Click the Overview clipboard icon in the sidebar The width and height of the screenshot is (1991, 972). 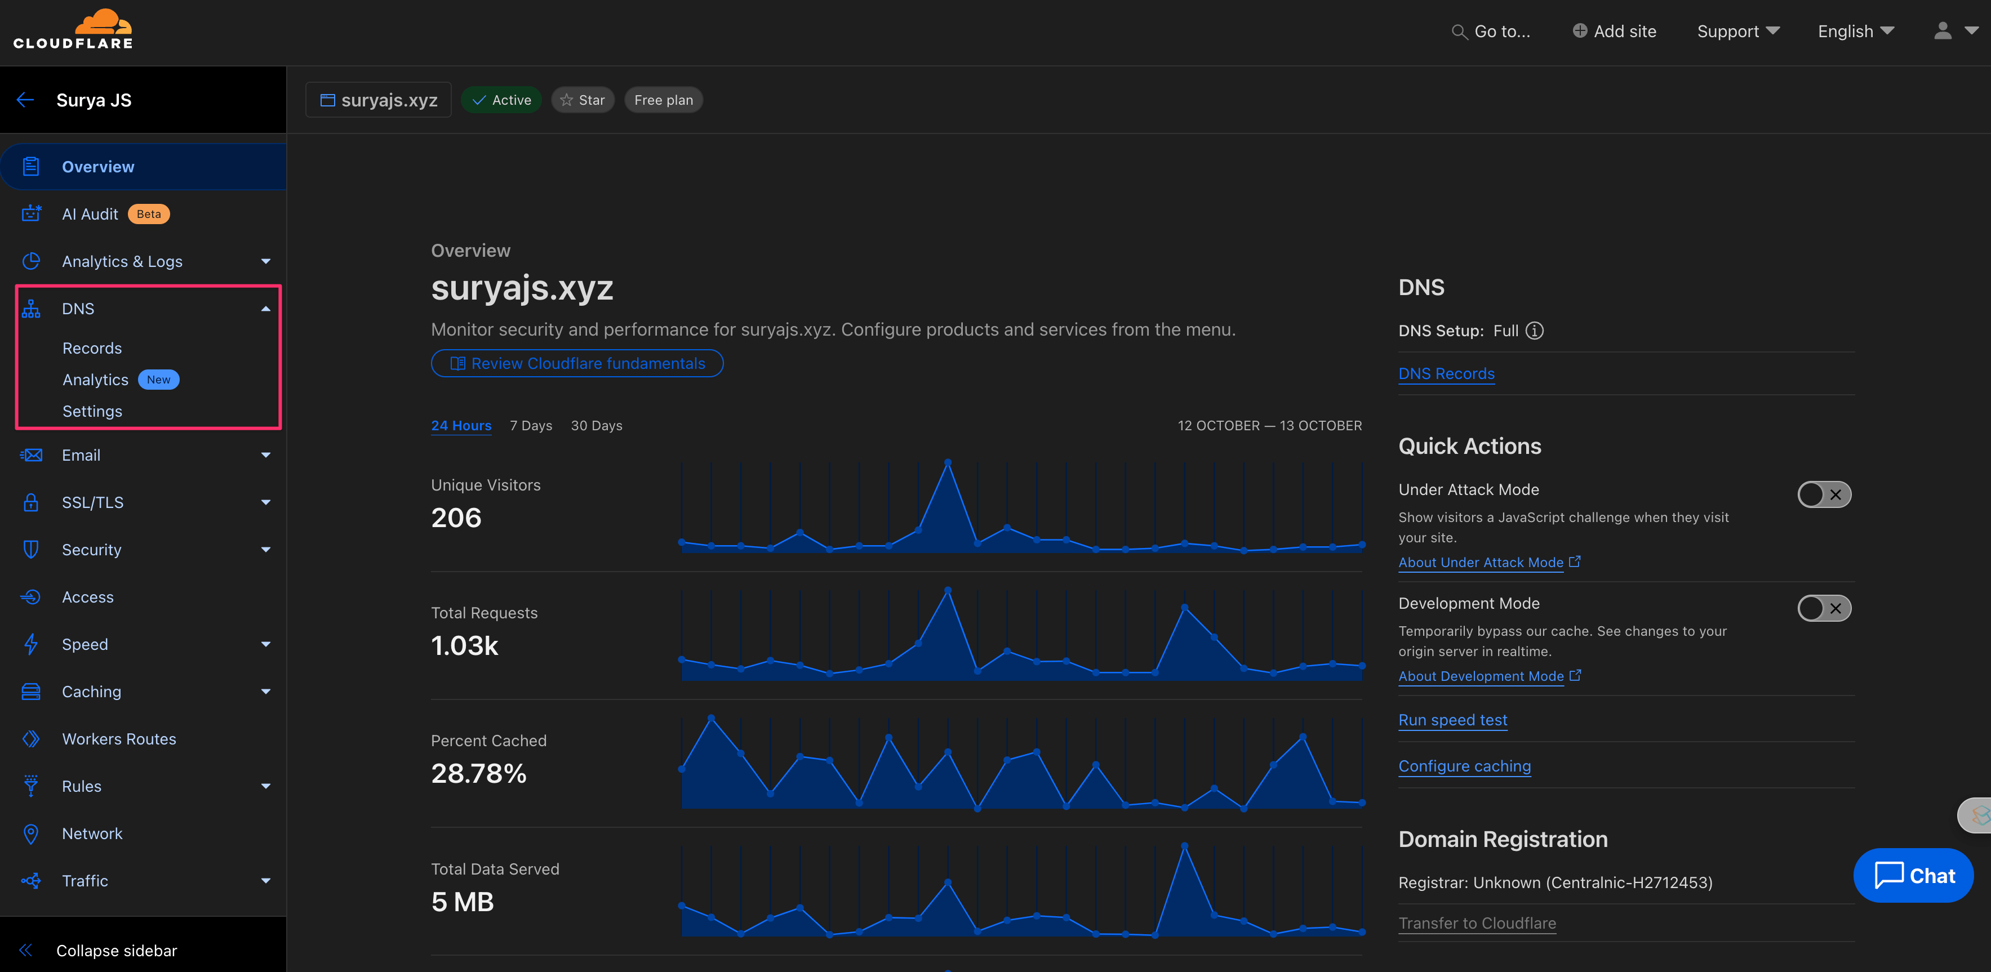[x=31, y=166]
